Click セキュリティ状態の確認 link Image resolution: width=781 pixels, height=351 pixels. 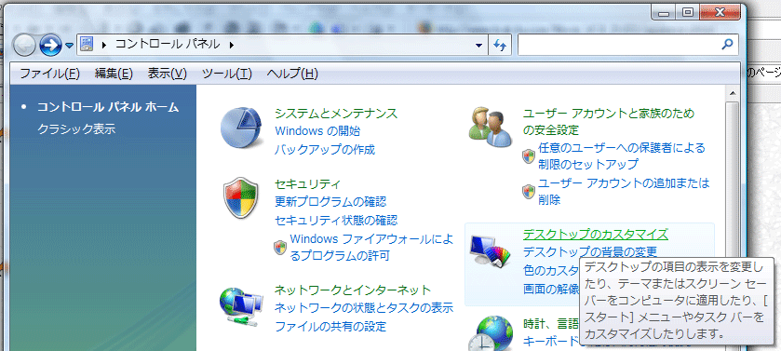tap(336, 220)
